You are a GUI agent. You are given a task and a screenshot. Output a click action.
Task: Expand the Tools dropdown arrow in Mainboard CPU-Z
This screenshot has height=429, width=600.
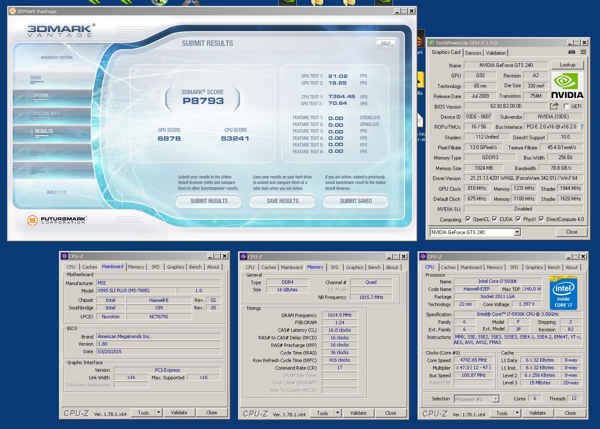point(158,413)
